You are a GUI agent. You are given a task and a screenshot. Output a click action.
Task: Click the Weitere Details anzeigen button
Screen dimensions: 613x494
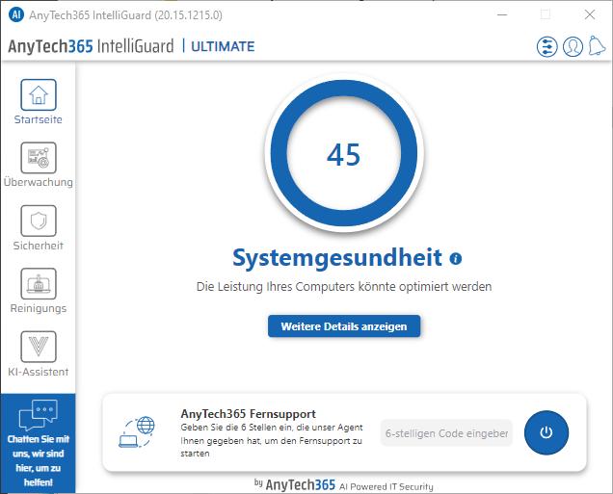(x=344, y=326)
